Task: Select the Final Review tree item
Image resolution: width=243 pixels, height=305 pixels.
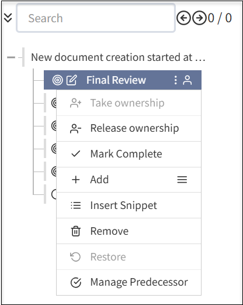Action: [x=123, y=80]
